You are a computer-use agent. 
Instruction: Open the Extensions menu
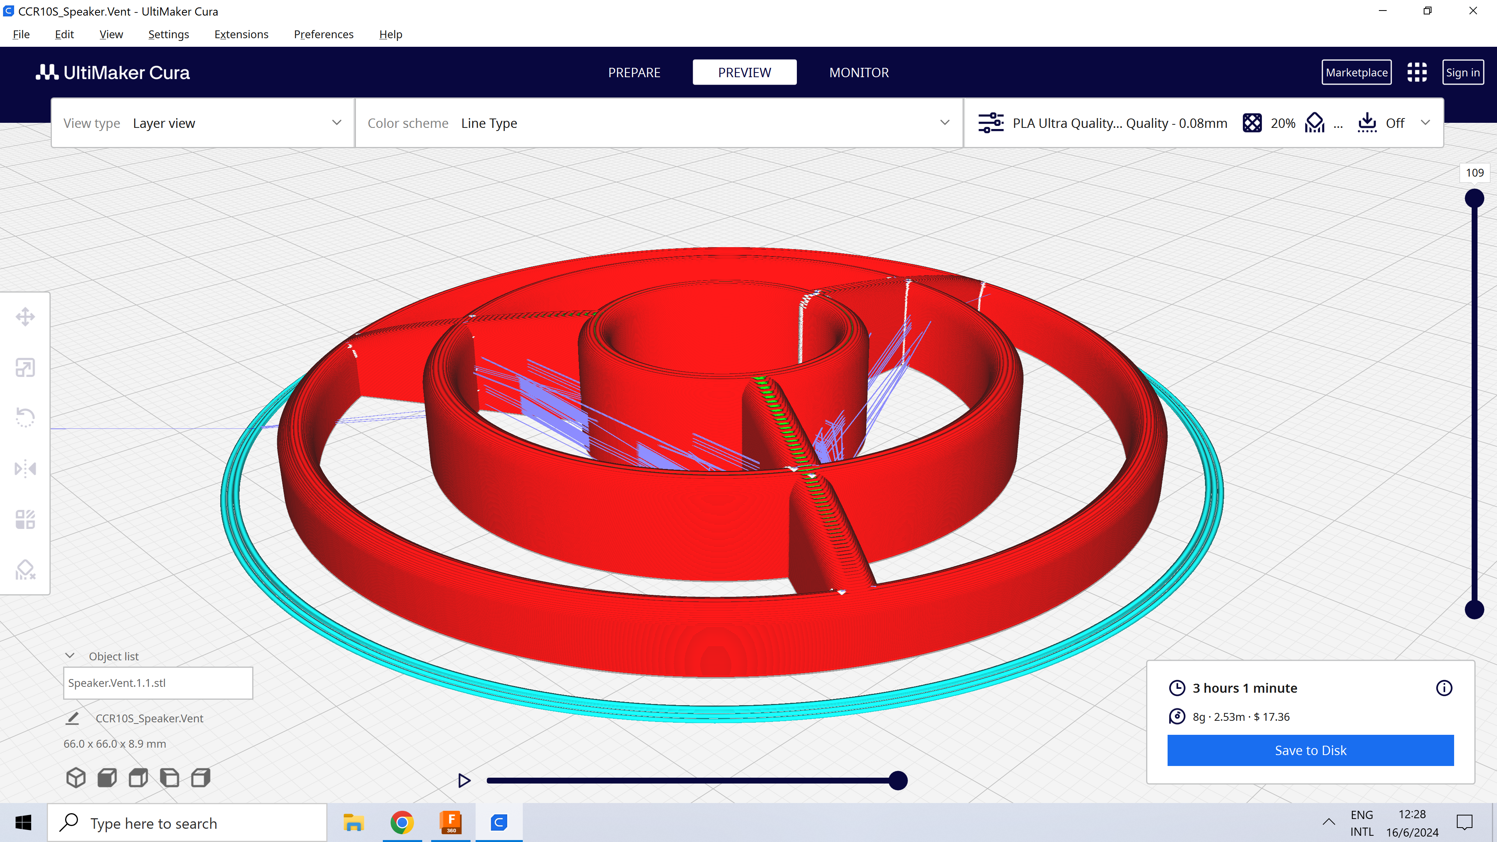tap(241, 34)
